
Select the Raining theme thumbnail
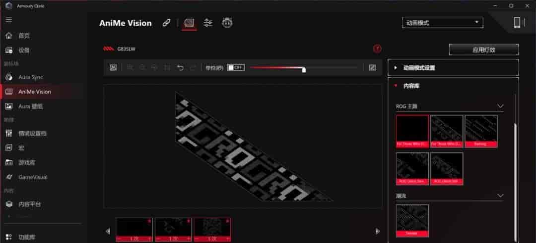click(481, 131)
